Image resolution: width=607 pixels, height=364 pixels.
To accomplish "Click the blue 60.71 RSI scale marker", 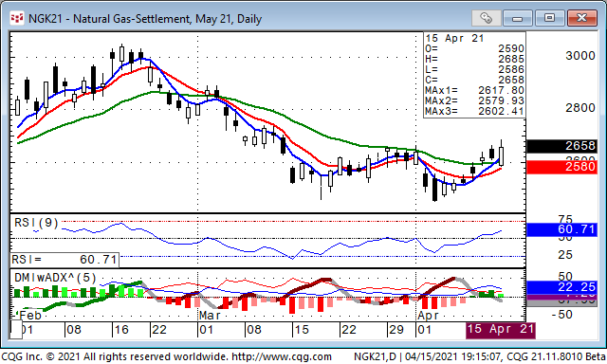I will tap(561, 229).
